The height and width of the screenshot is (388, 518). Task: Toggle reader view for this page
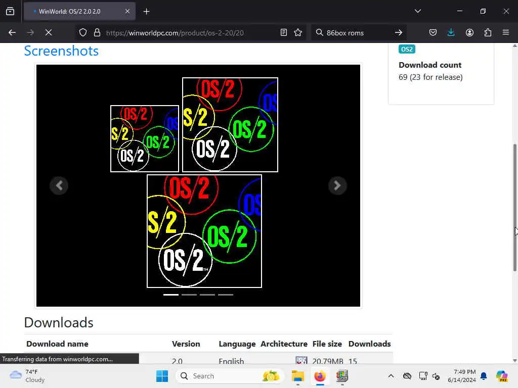coord(283,32)
